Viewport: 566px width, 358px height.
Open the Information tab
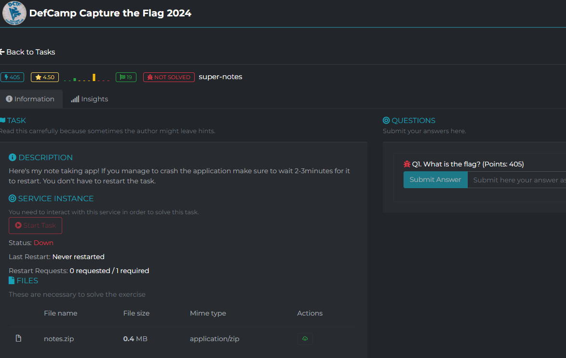(31, 99)
